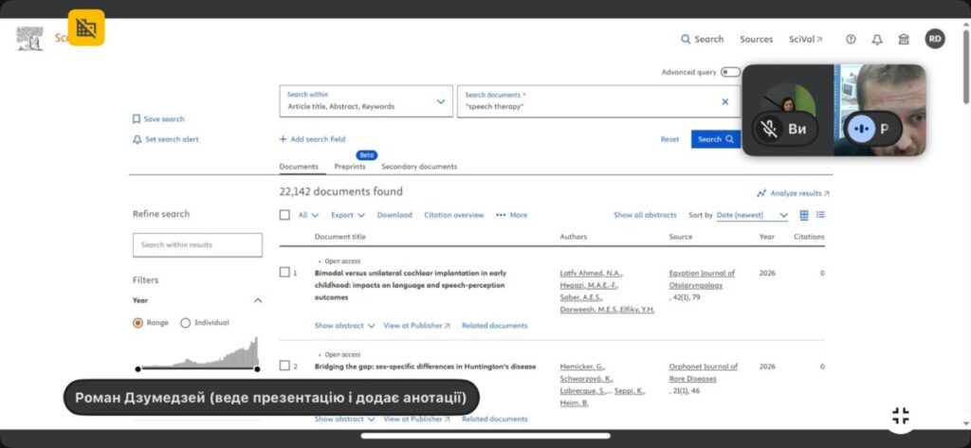Click the Search within results input field
This screenshot has width=971, height=448.
[197, 245]
